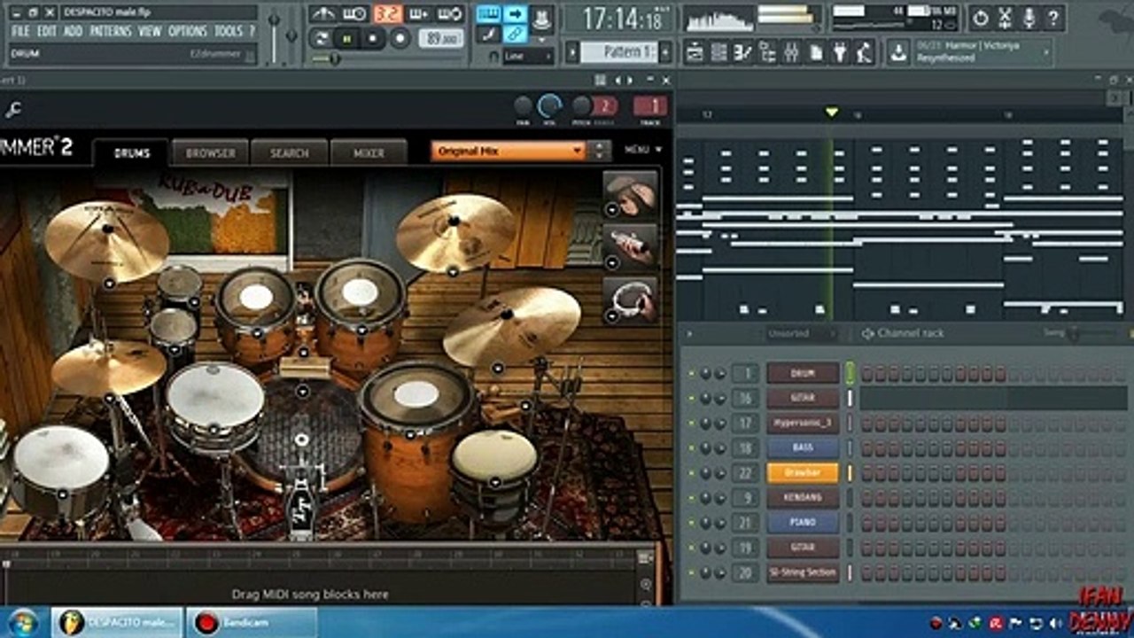
Task: Expand the tambourine thumbnail options
Action: pos(612,316)
